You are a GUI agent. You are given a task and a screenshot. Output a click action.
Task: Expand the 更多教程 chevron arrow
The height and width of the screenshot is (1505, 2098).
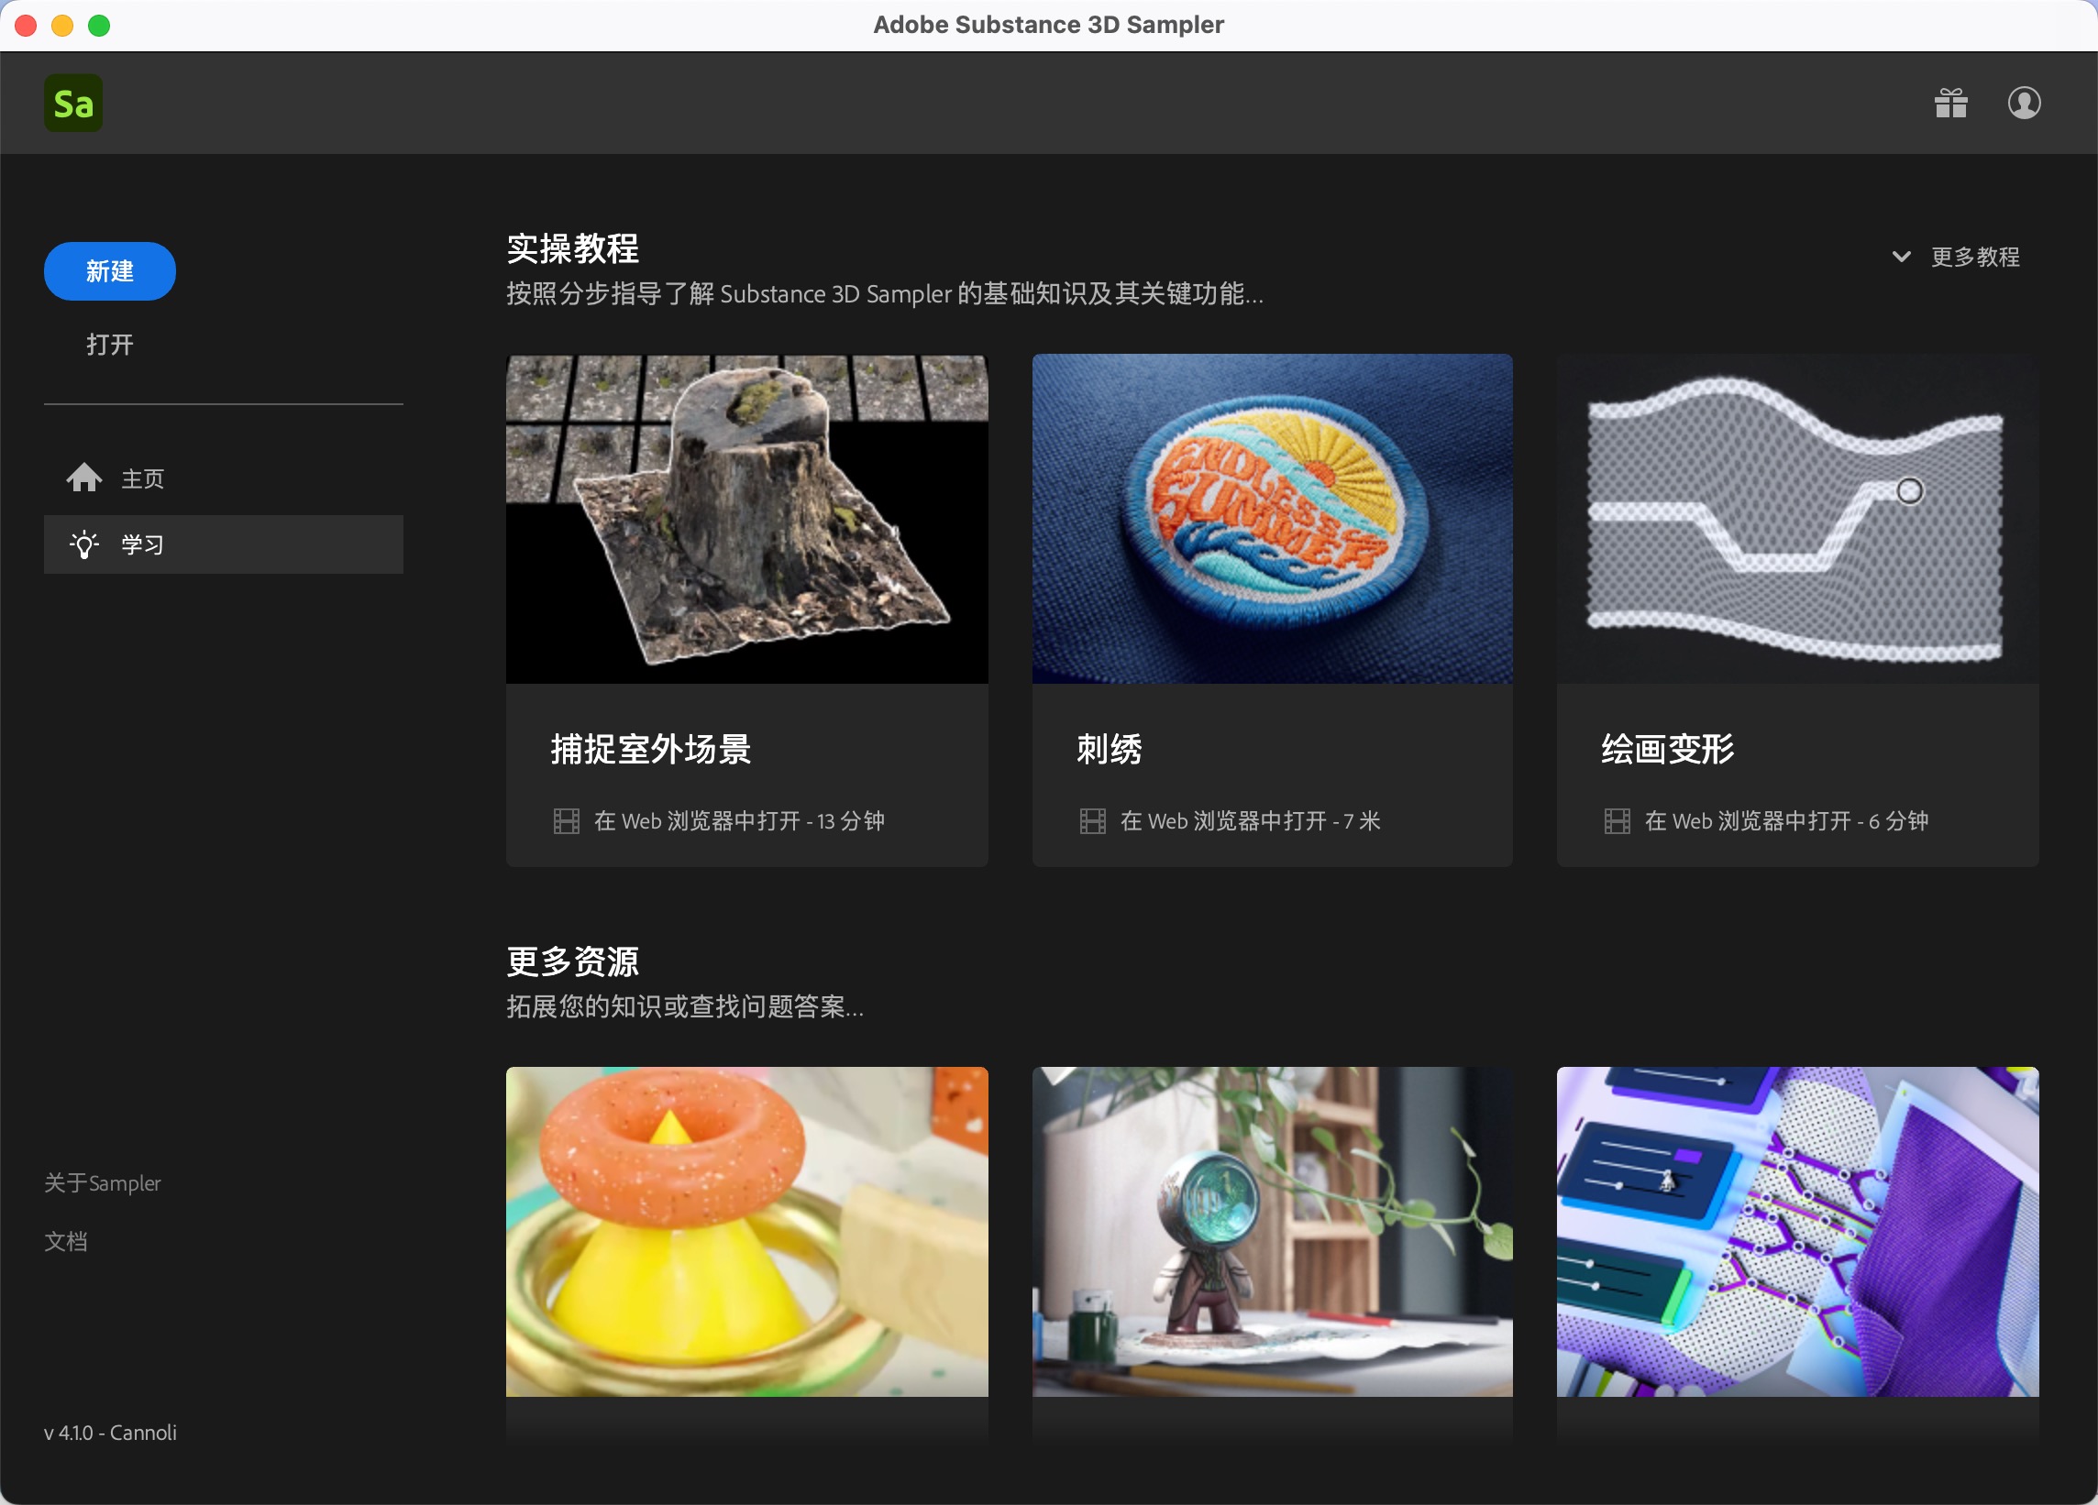(1900, 257)
